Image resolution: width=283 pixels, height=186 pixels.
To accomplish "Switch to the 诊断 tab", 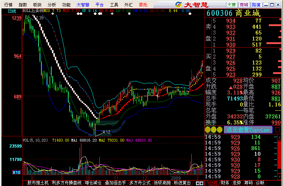I will [260, 183].
